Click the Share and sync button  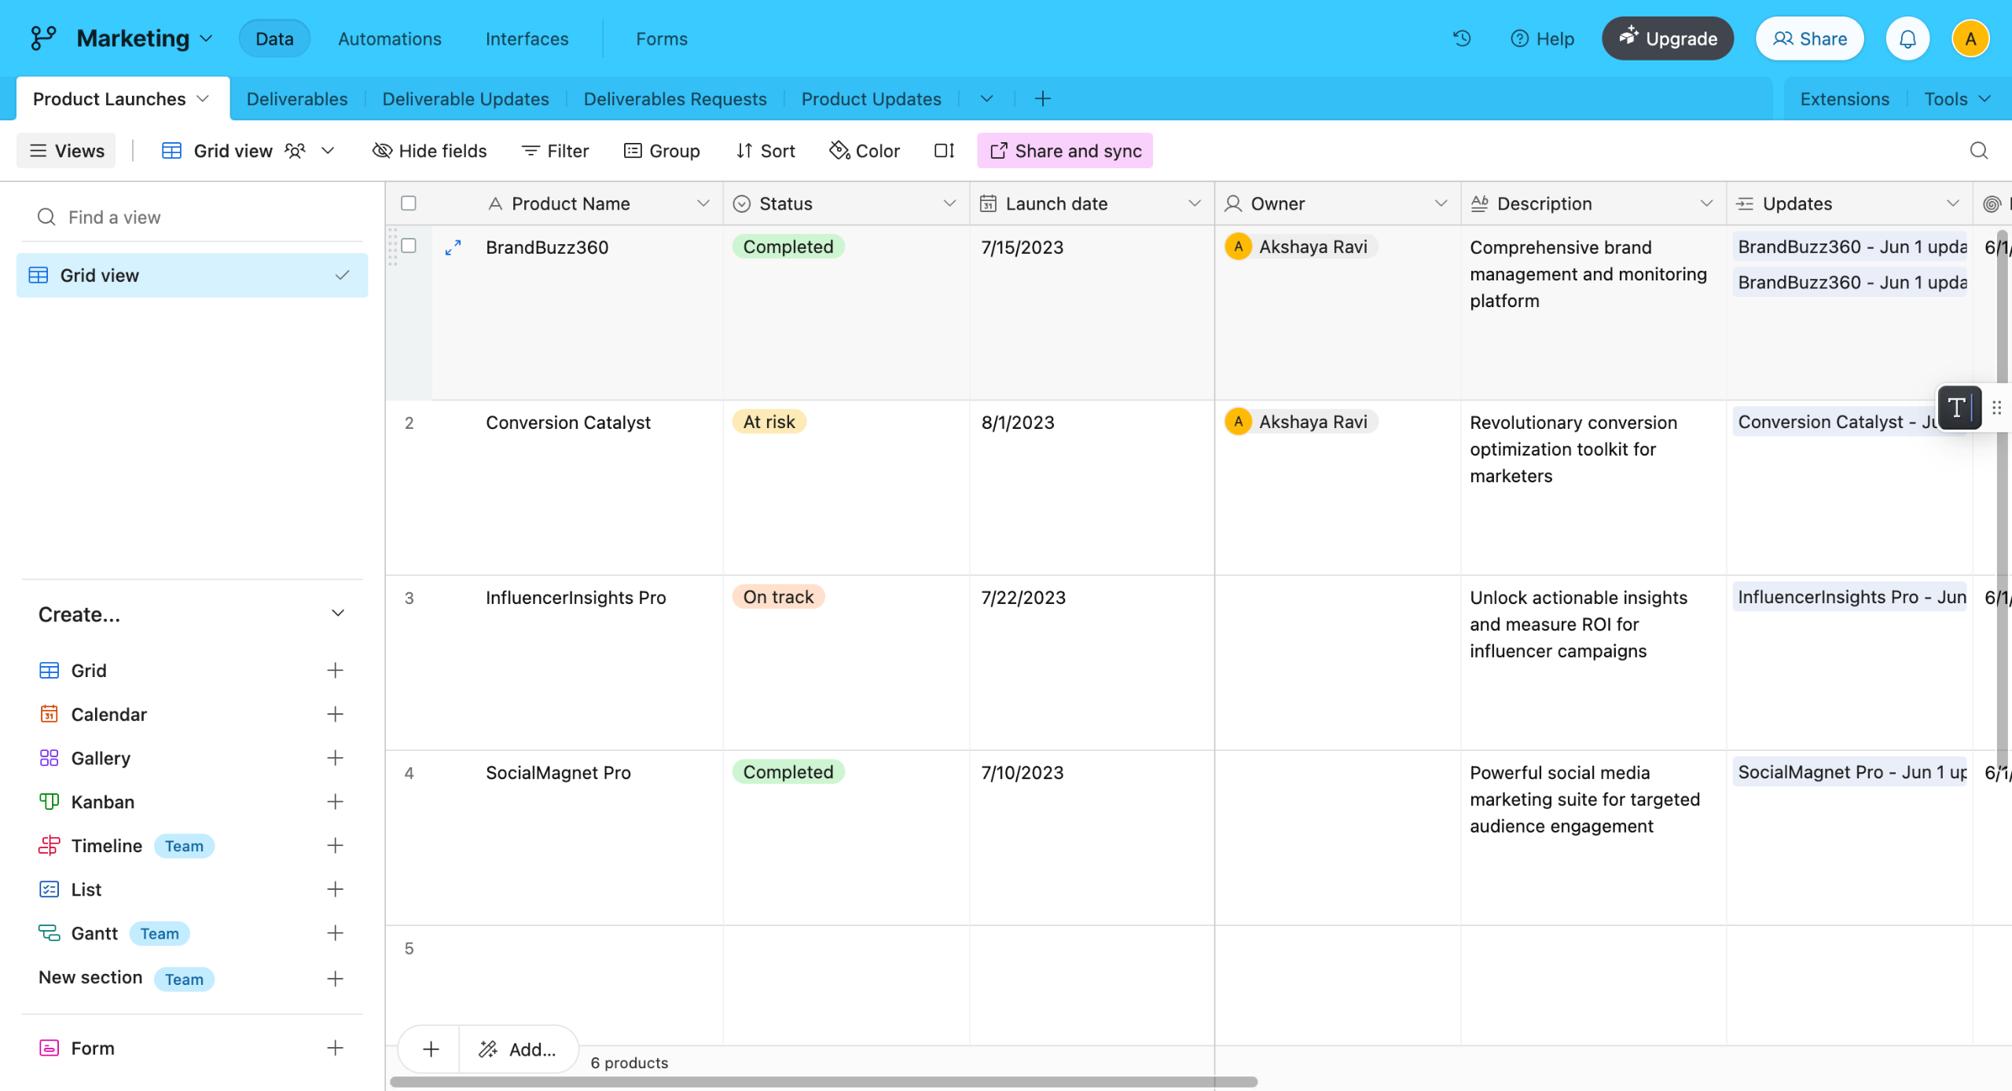[x=1064, y=151]
